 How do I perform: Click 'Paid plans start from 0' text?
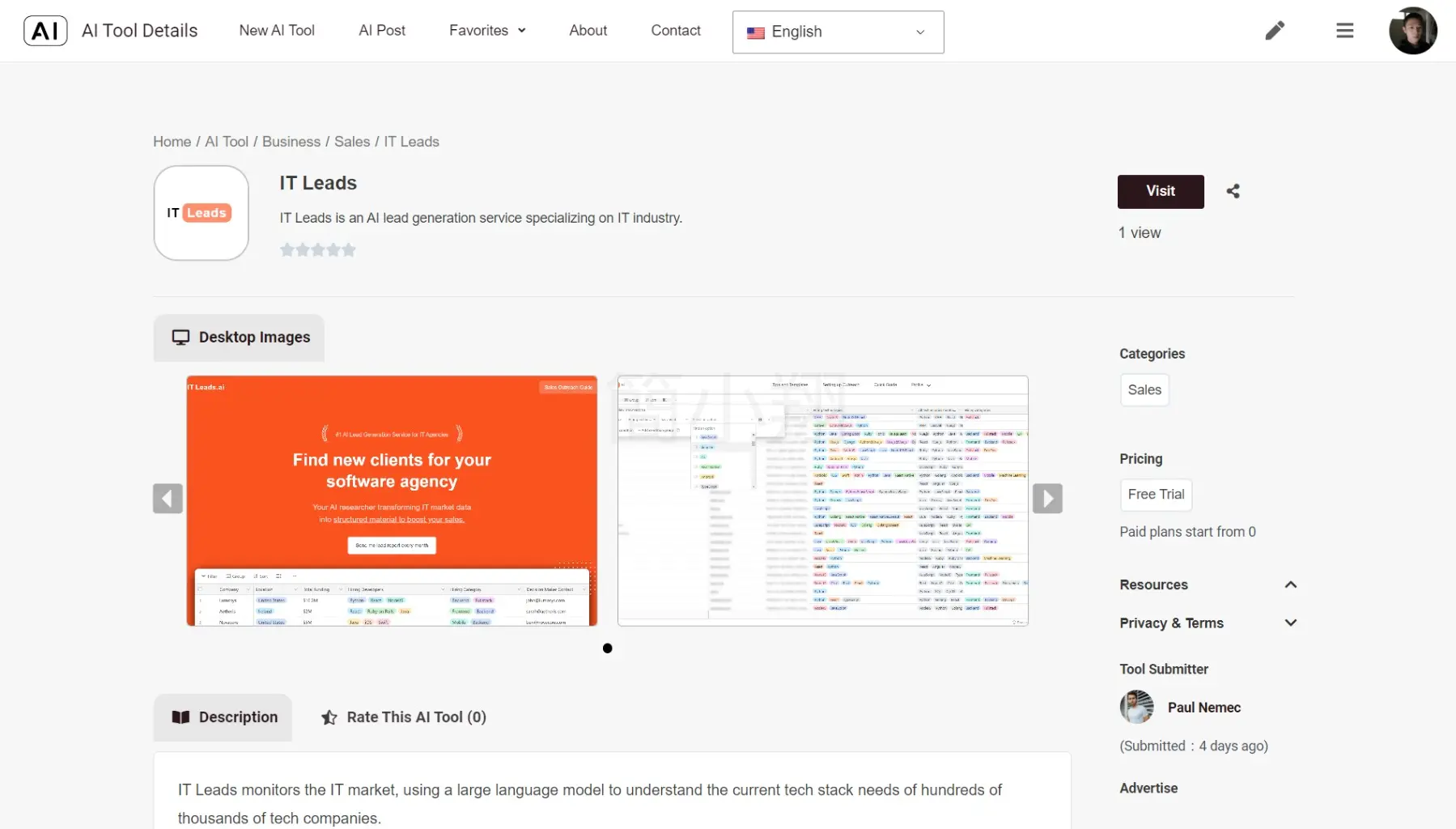1187,532
